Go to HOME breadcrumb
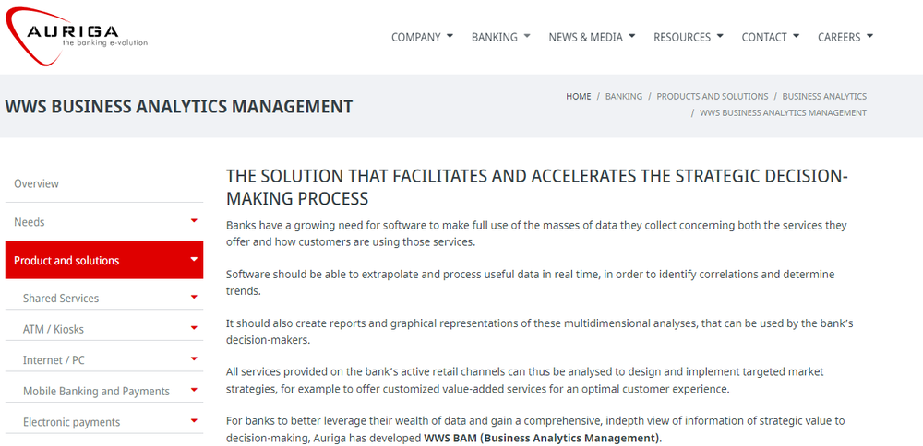This screenshot has height=446, width=923. 579,96
